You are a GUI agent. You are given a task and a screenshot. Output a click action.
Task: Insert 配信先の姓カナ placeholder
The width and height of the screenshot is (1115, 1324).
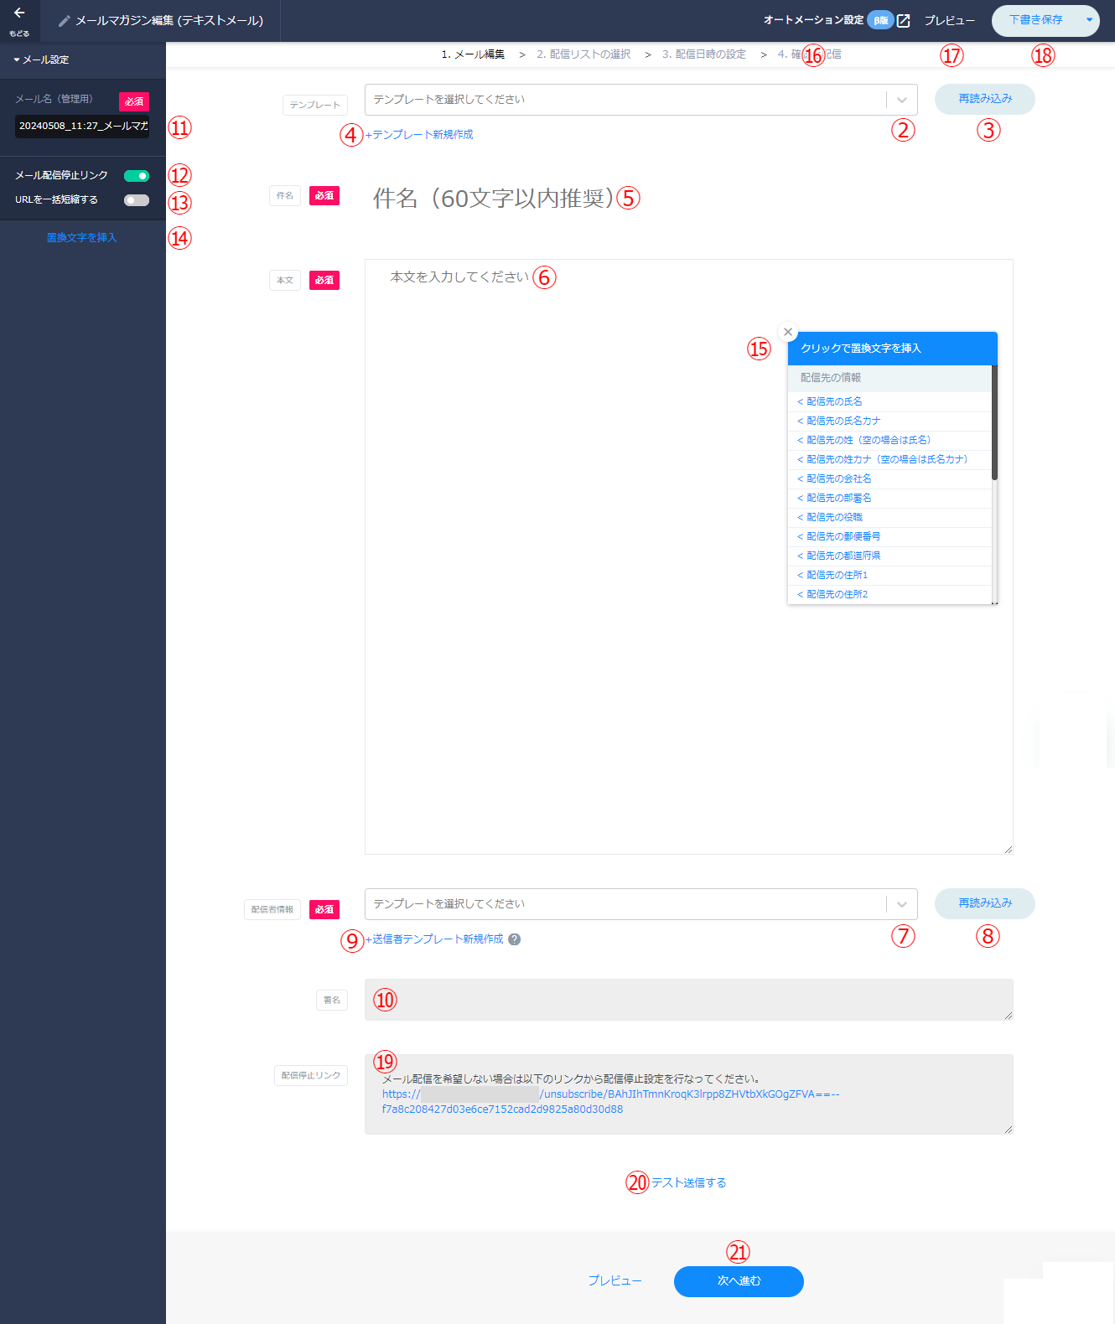889,460
